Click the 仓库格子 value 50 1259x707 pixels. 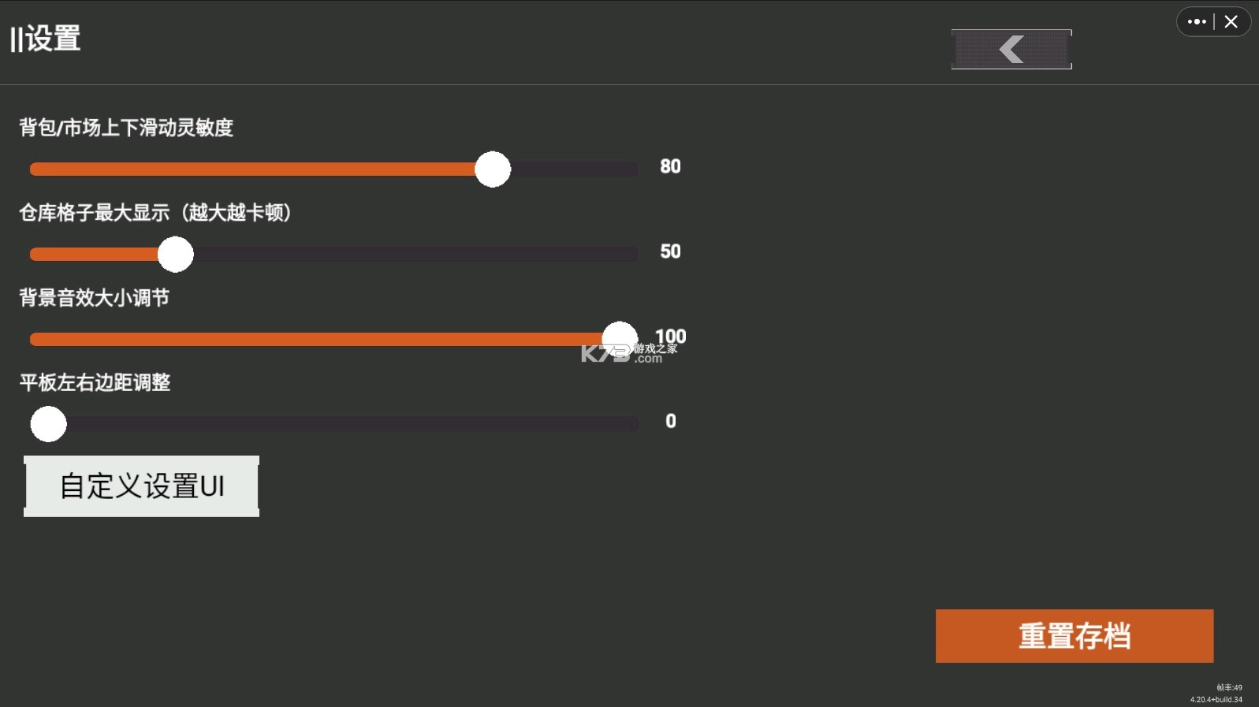[670, 251]
